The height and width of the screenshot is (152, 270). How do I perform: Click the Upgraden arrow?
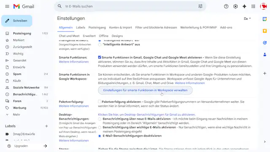(45, 146)
